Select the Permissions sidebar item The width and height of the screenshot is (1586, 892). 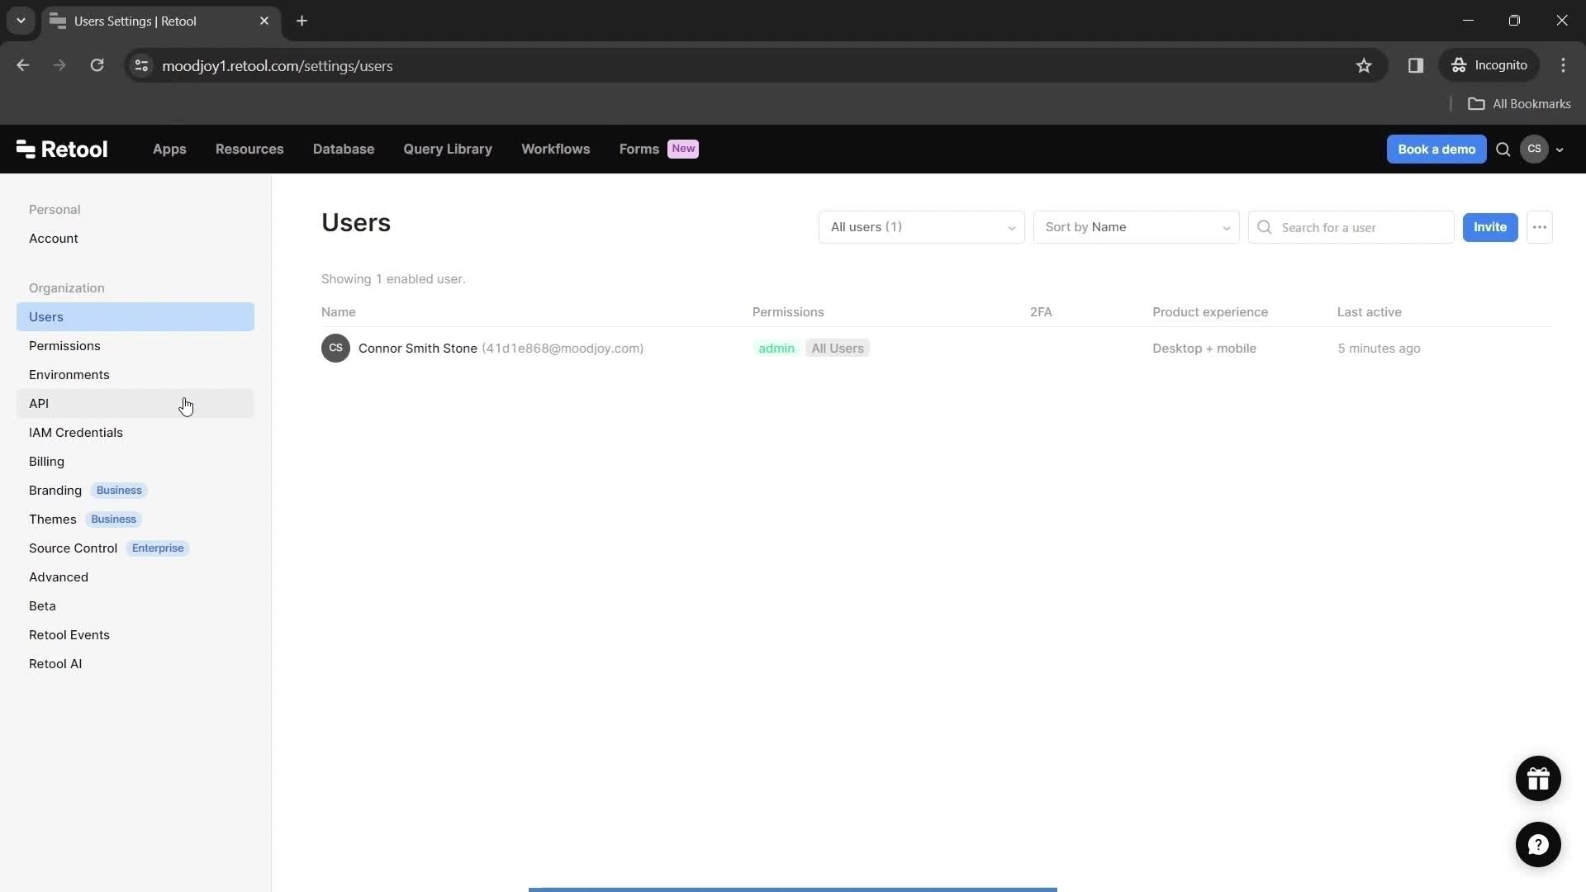pos(64,345)
